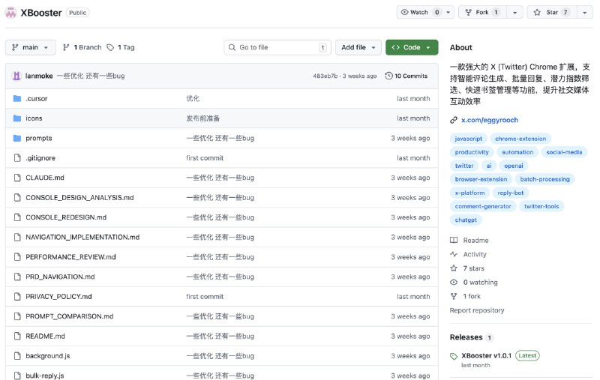Click the Activity pulse icon
This screenshot has height=380, width=600.
tap(454, 254)
